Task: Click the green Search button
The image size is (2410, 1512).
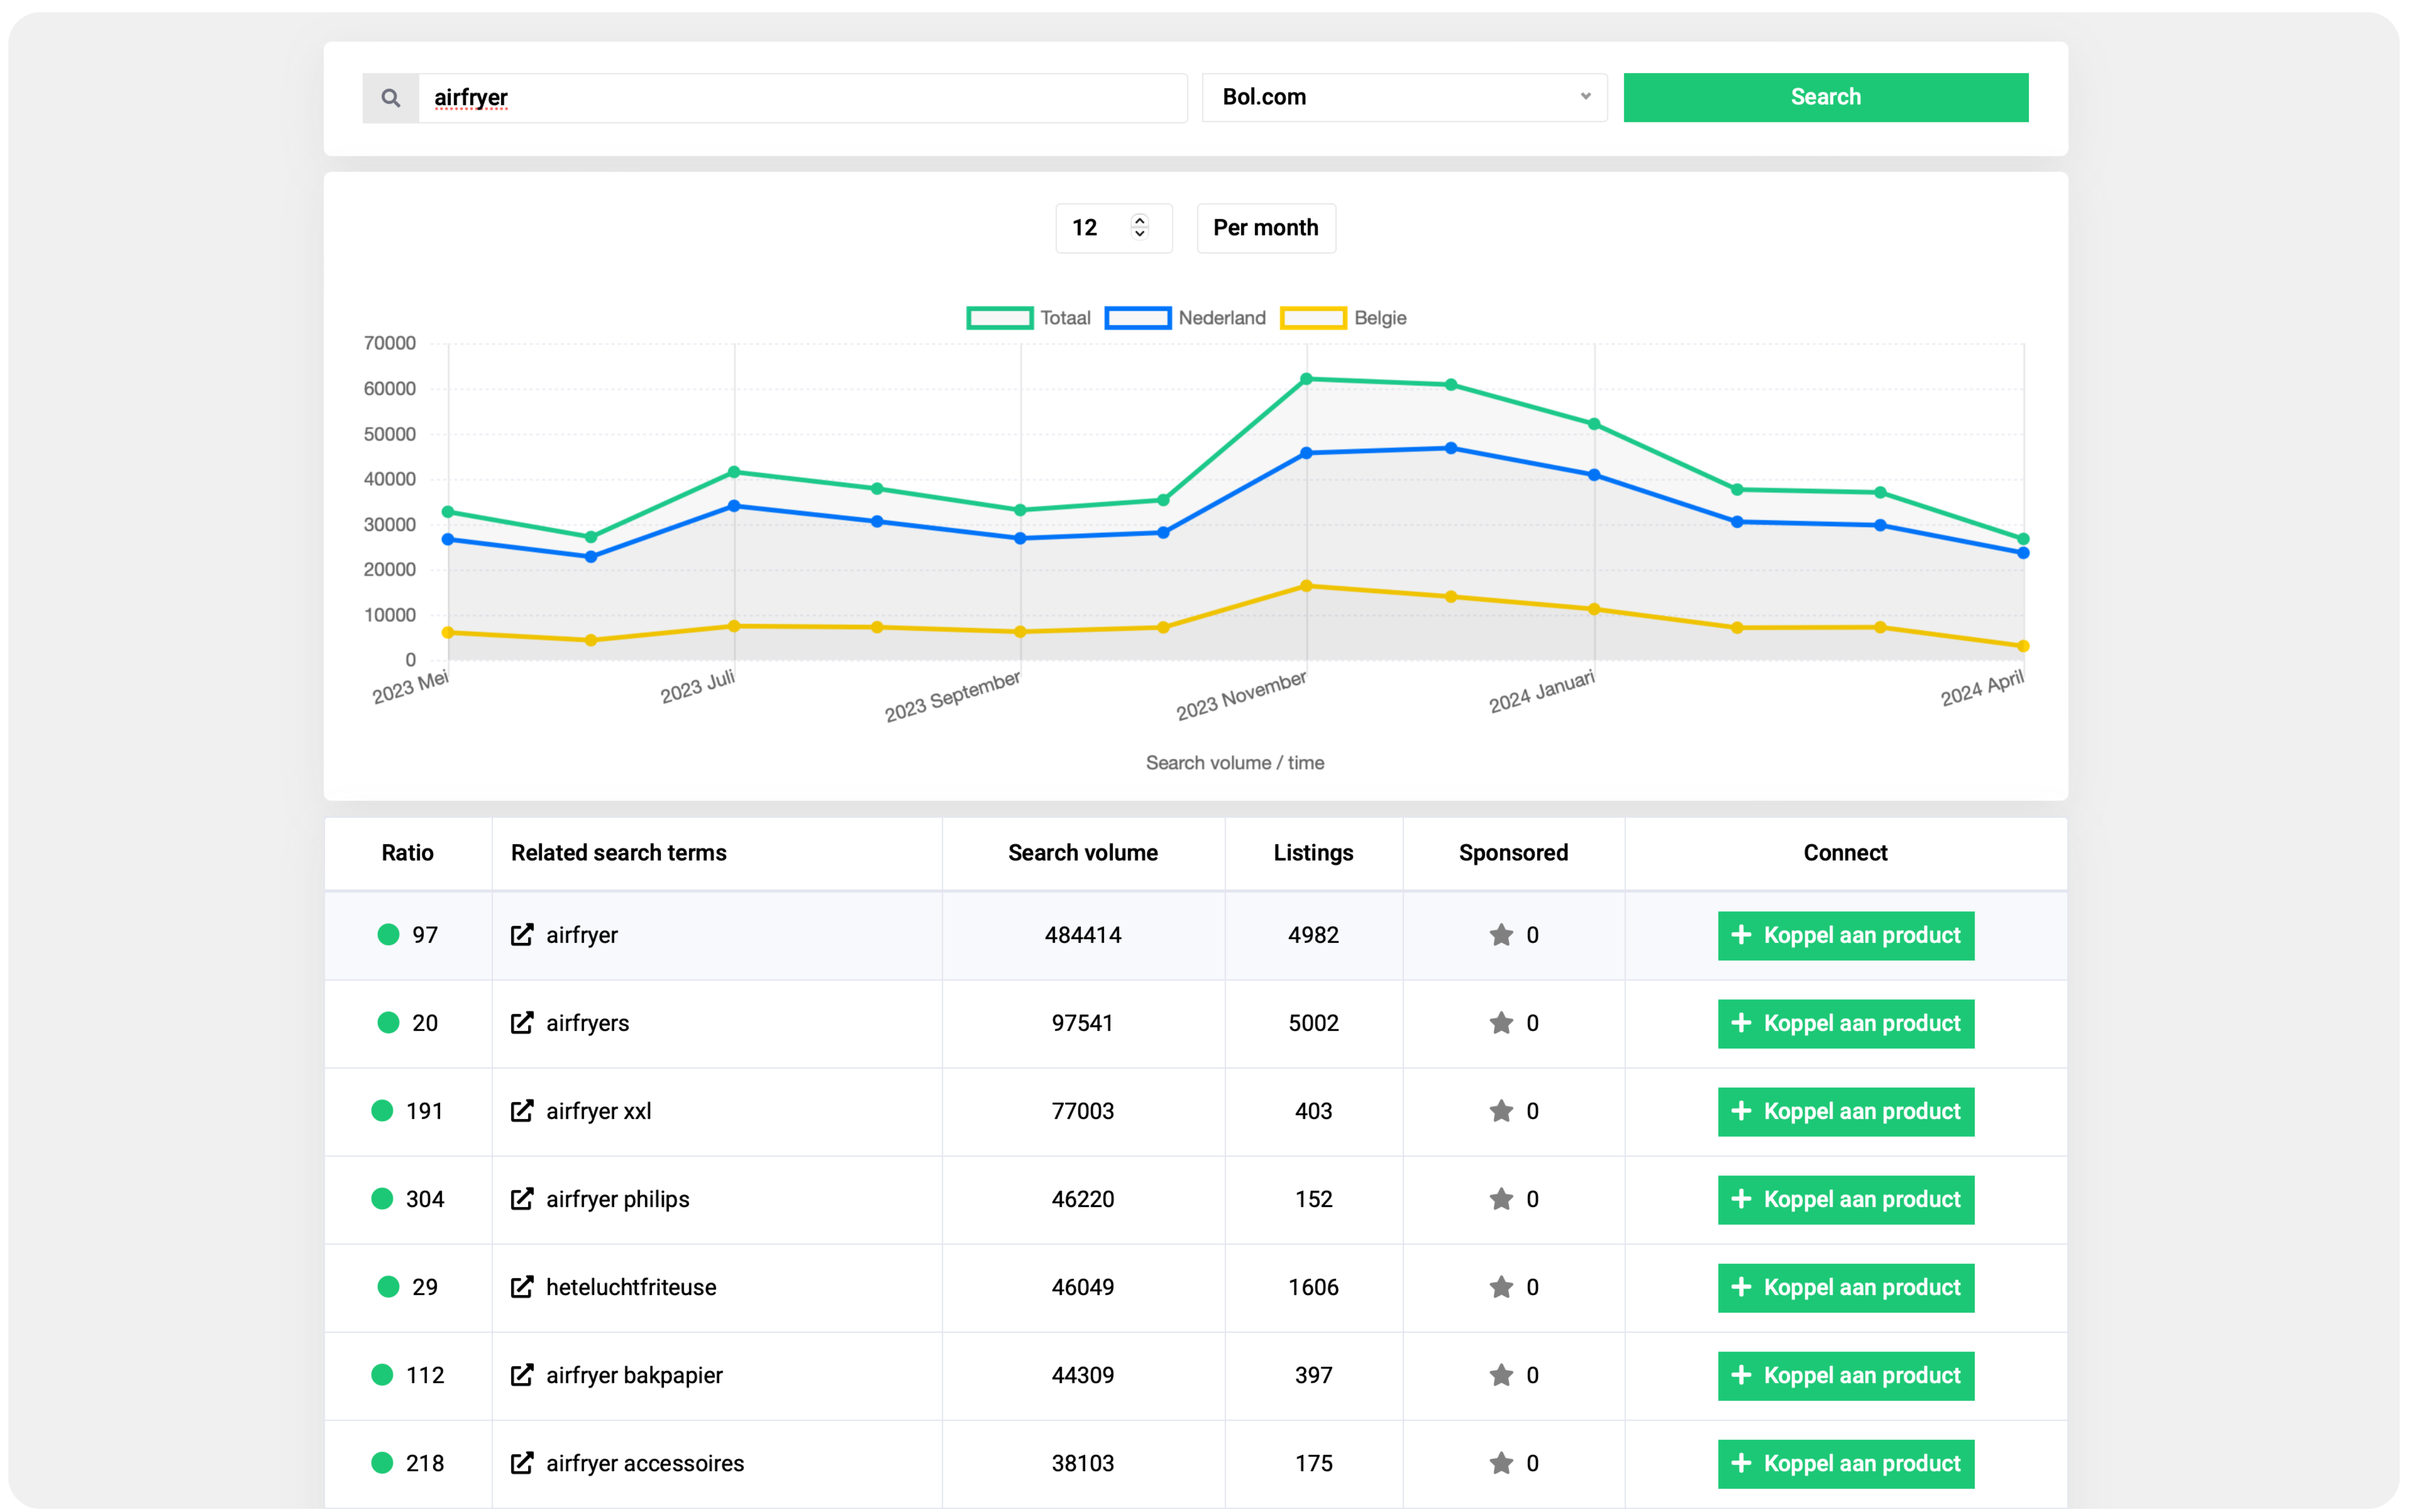Action: pos(1825,97)
